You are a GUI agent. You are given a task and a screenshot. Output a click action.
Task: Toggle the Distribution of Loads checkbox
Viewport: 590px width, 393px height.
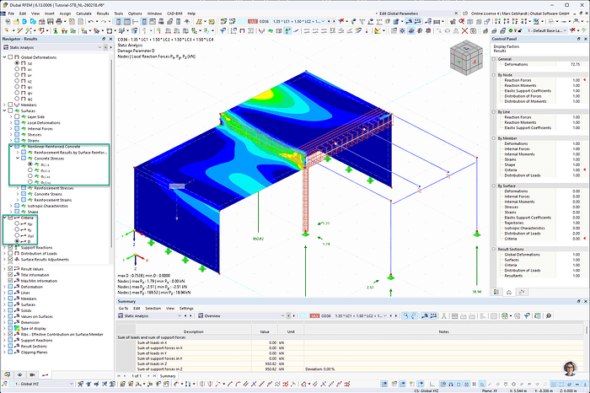point(9,253)
